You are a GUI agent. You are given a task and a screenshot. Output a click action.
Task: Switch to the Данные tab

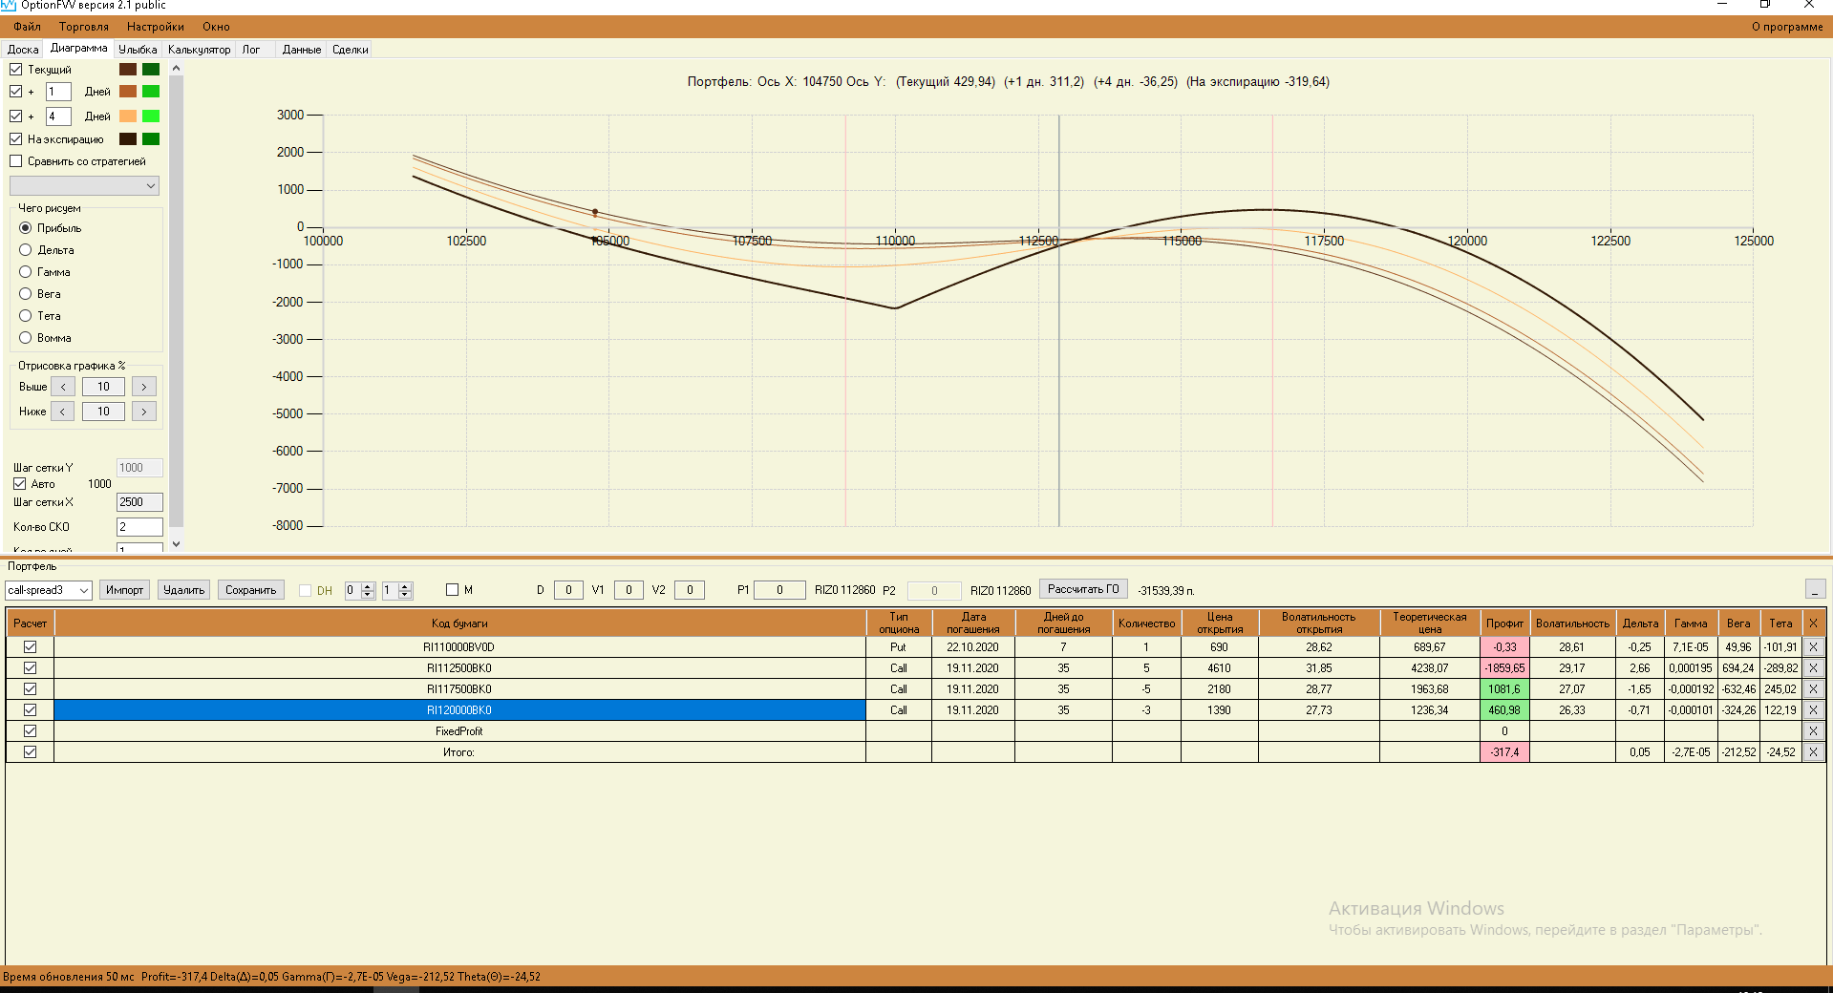pyautogui.click(x=302, y=50)
